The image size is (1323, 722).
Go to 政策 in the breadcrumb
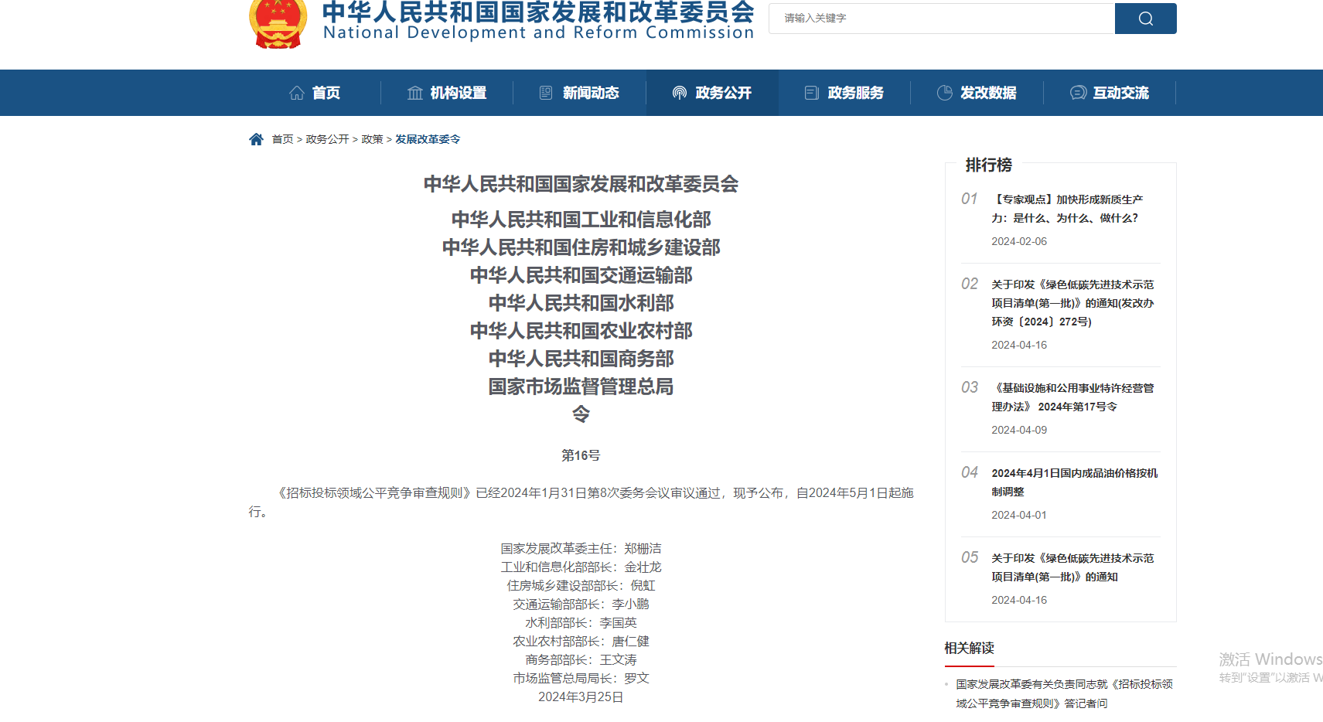click(x=372, y=139)
